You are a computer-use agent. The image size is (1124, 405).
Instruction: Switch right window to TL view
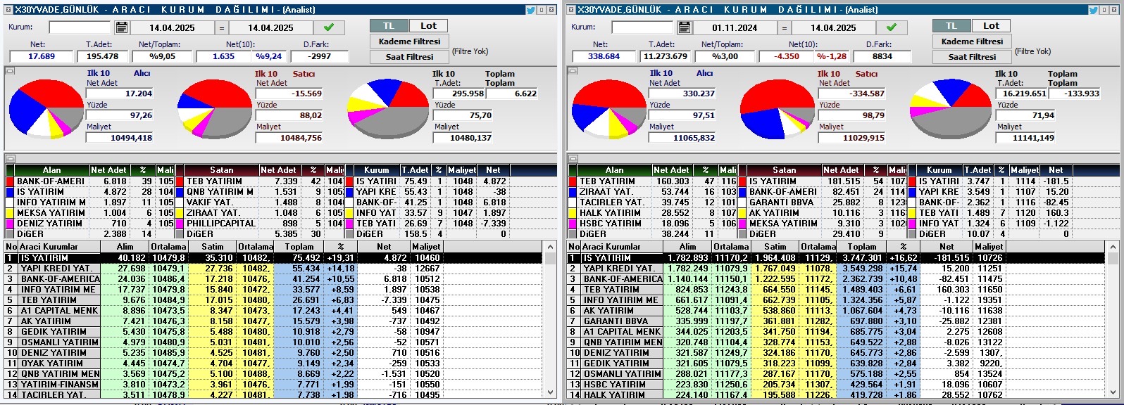click(951, 25)
